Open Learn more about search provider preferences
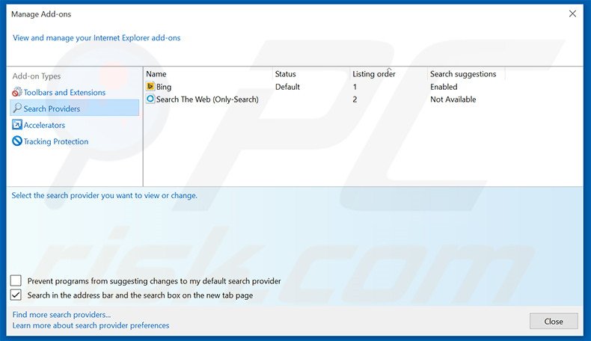Image resolution: width=591 pixels, height=341 pixels. 91,325
